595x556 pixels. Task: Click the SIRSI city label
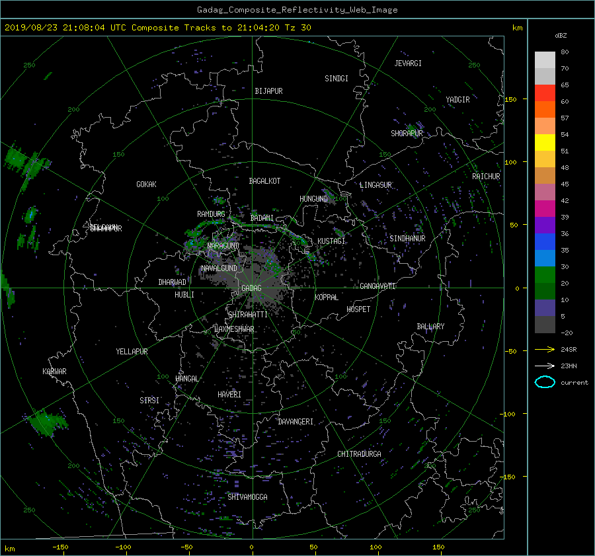tap(149, 400)
